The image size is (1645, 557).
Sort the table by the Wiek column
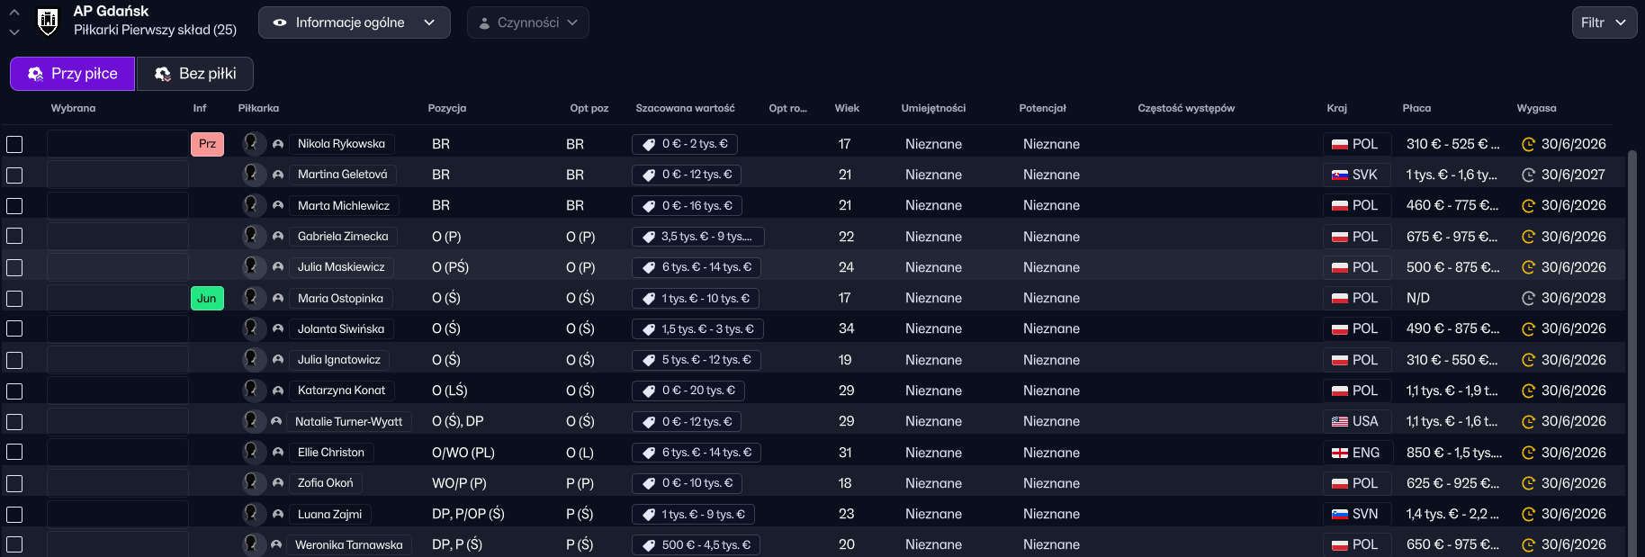point(846,108)
